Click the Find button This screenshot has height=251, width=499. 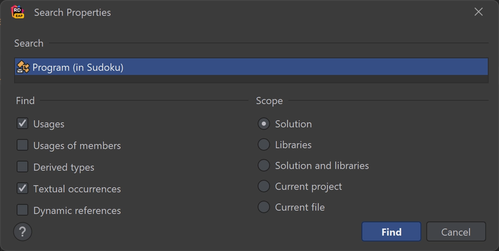[392, 231]
